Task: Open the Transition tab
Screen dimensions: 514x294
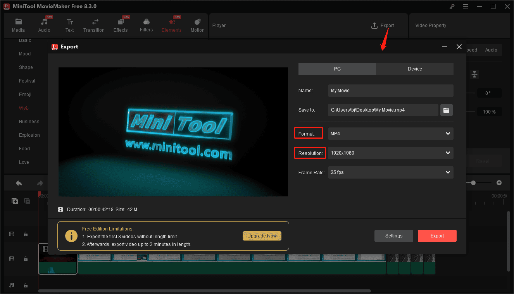Action: click(94, 26)
